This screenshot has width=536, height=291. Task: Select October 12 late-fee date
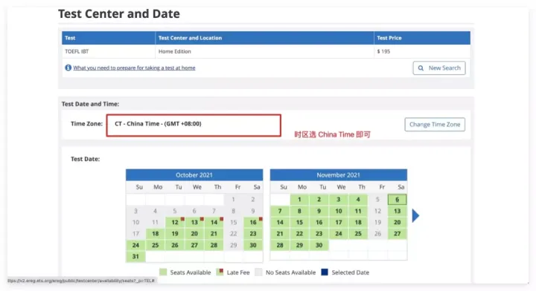175,222
